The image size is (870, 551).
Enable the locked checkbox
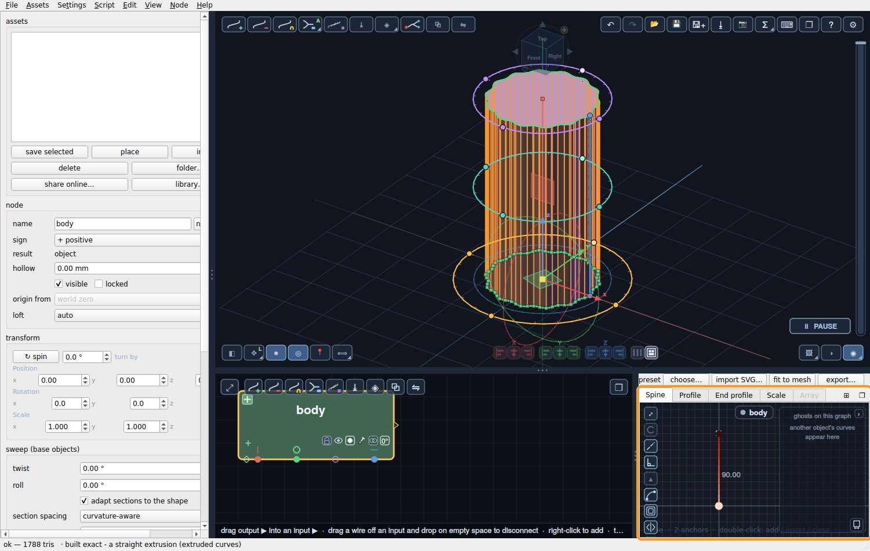99,284
